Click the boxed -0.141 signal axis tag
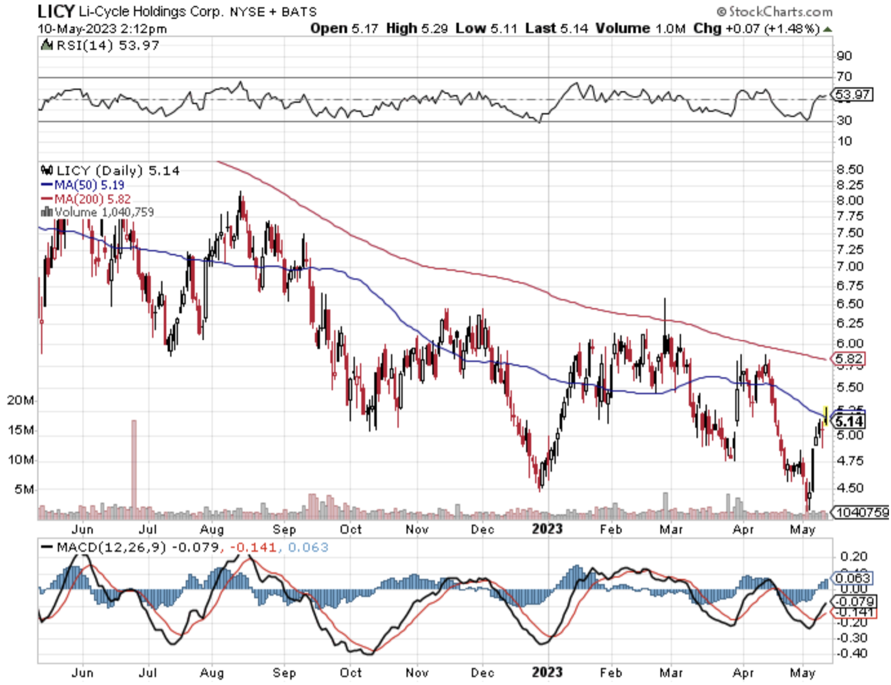 coord(854,613)
